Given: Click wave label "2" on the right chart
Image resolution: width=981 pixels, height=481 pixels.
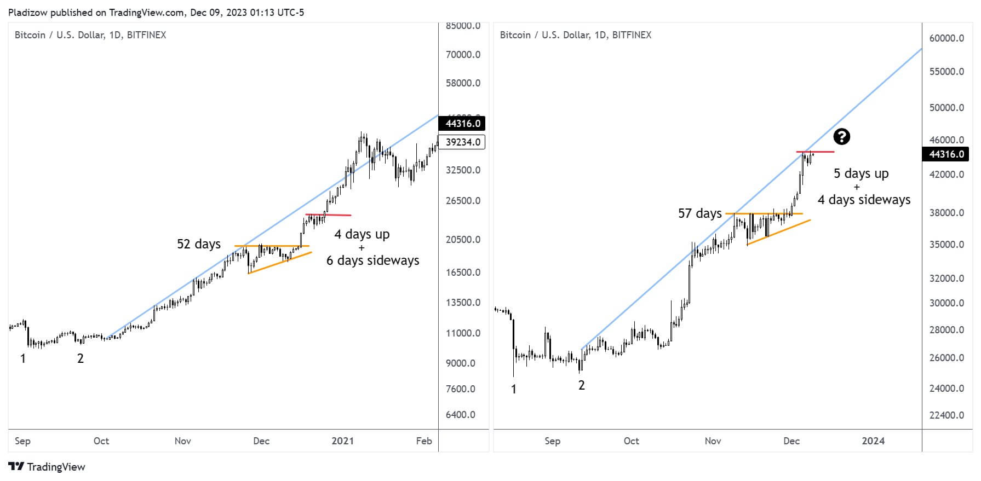Looking at the screenshot, I should tap(582, 385).
